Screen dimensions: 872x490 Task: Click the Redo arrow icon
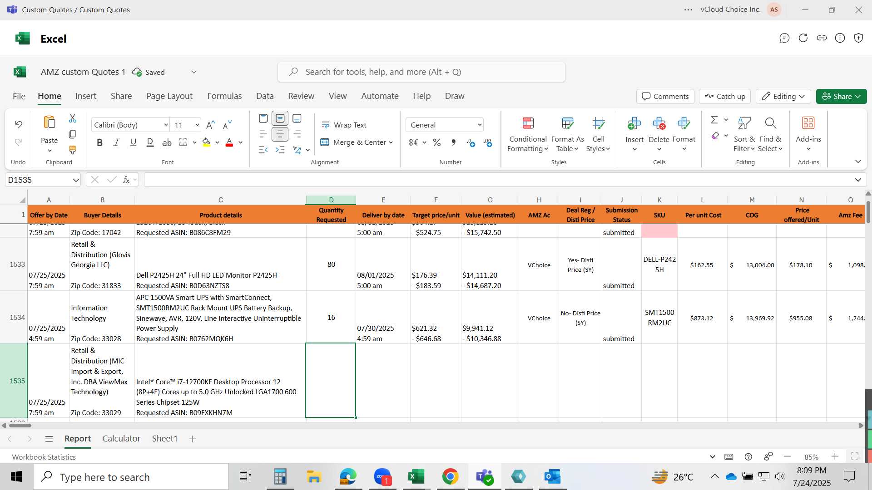[19, 142]
